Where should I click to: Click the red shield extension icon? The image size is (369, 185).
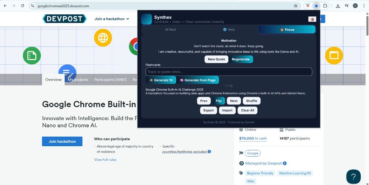(x=308, y=6)
